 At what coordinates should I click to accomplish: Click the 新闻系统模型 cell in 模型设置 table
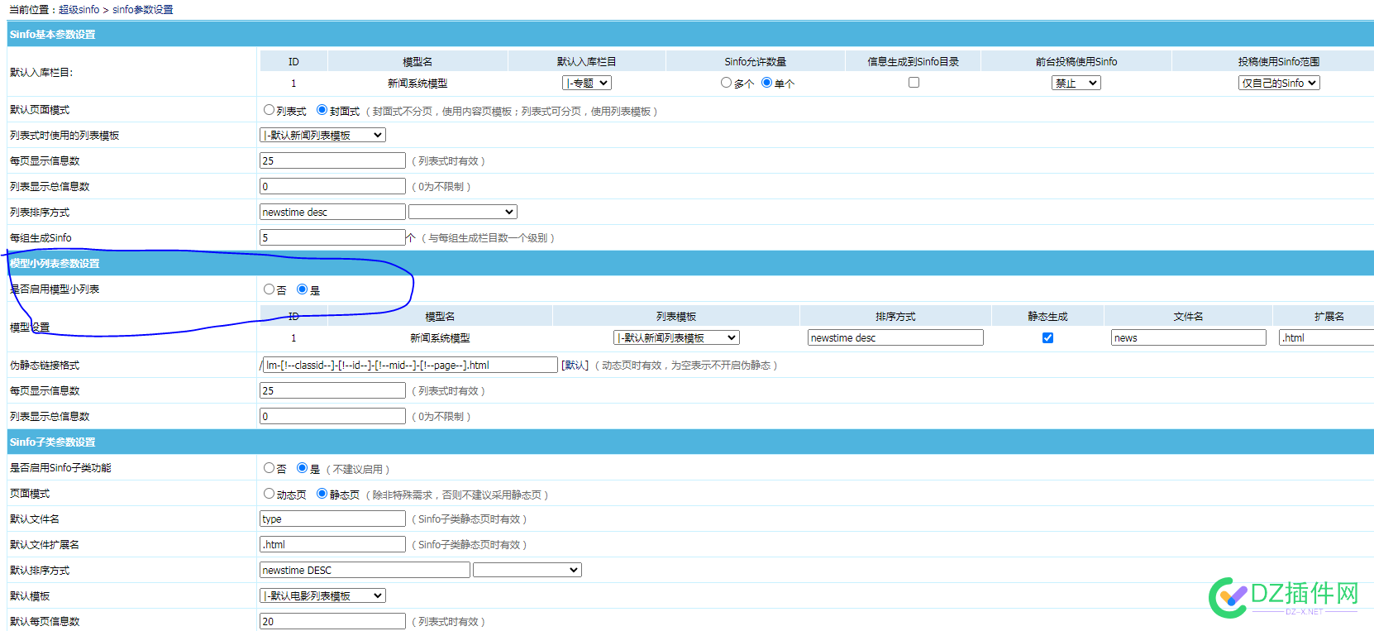tap(440, 337)
